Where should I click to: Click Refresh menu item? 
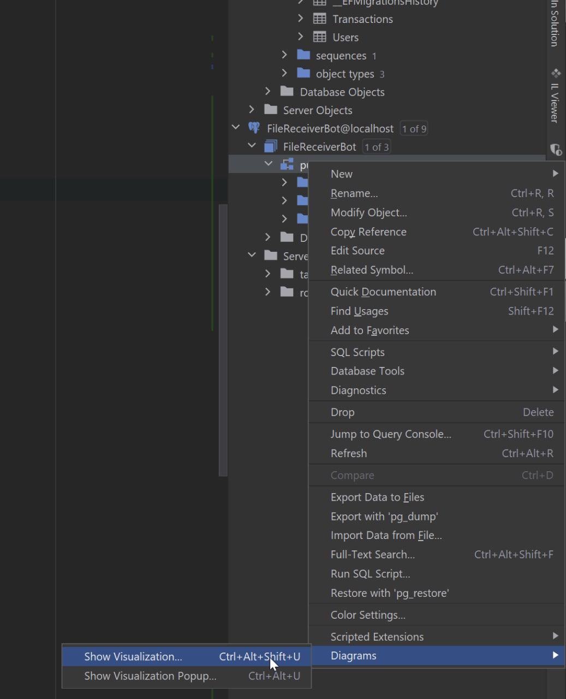coord(437,453)
